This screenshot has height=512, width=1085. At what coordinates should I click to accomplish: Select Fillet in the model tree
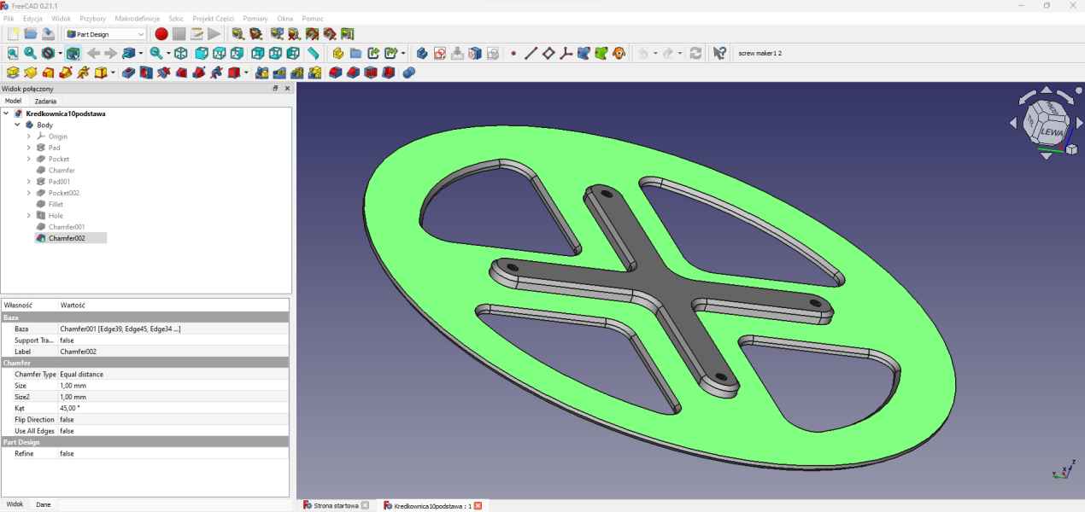pyautogui.click(x=57, y=205)
